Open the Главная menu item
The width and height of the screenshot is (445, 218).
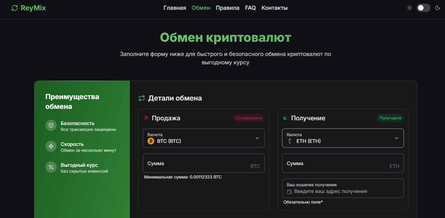click(x=175, y=8)
